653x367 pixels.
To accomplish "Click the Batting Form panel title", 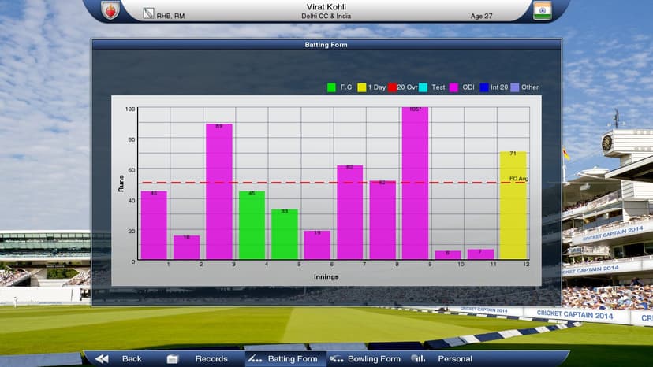I will pos(326,45).
